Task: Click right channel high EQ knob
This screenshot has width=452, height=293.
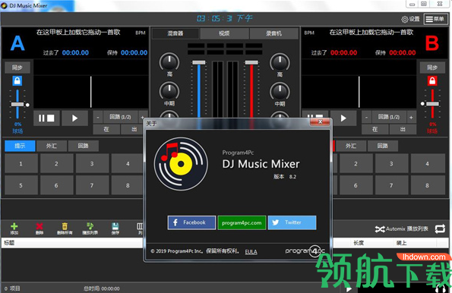Action: click(280, 62)
